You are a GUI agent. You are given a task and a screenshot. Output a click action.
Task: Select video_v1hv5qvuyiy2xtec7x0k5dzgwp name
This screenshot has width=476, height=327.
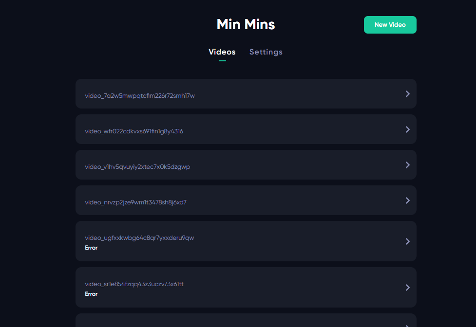click(x=137, y=167)
